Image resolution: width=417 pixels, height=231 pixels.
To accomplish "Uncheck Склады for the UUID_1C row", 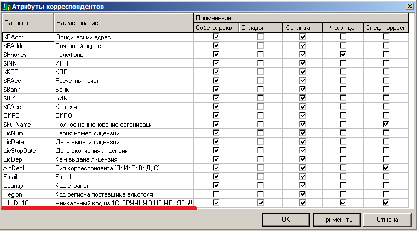I will click(x=260, y=203).
